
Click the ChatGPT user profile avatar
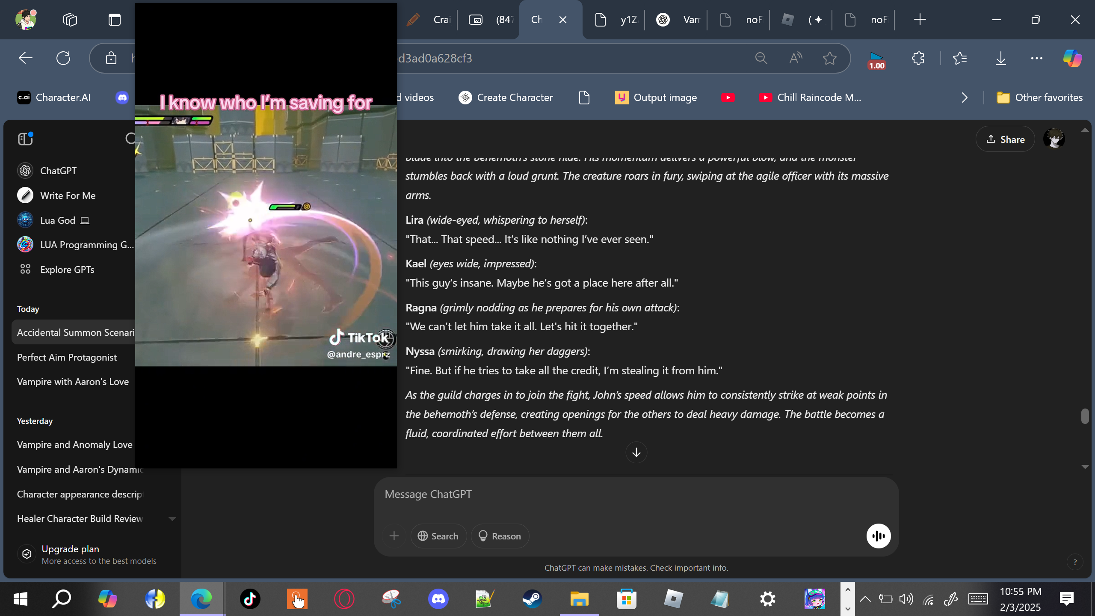pyautogui.click(x=1054, y=139)
